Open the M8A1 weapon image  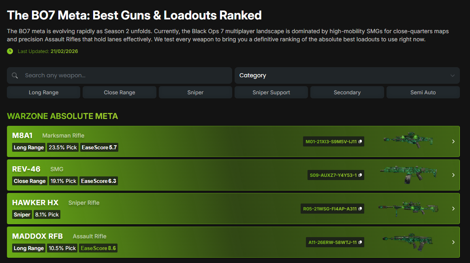(408, 140)
